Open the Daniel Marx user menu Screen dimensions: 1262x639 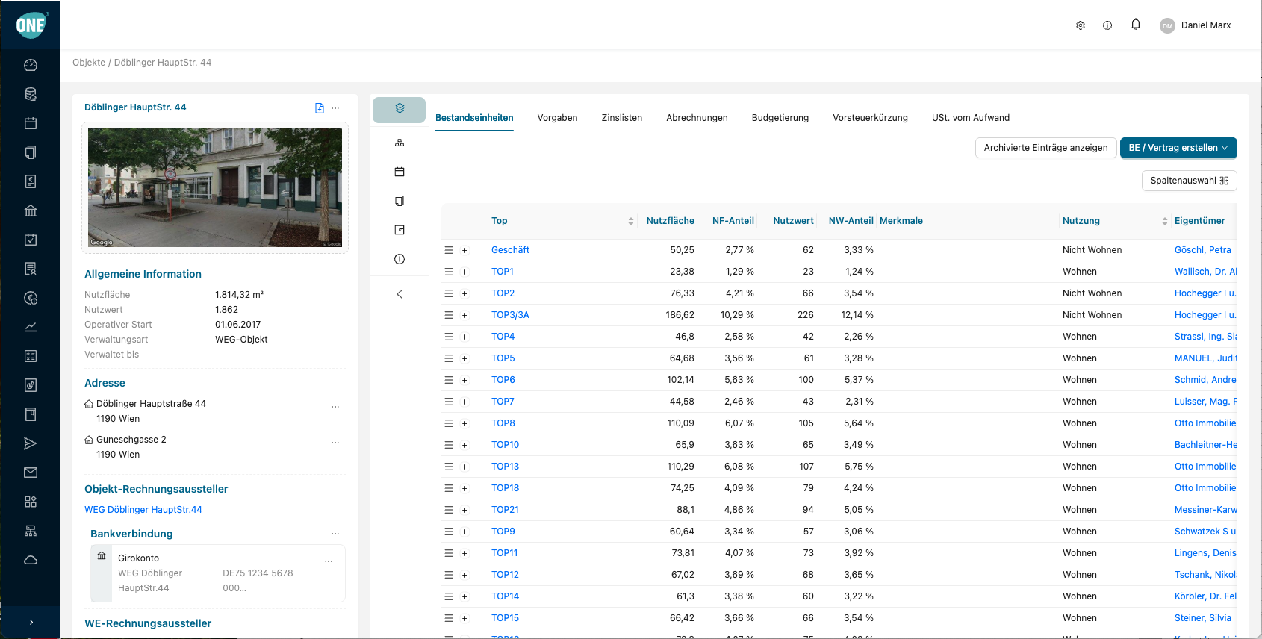pos(1196,25)
